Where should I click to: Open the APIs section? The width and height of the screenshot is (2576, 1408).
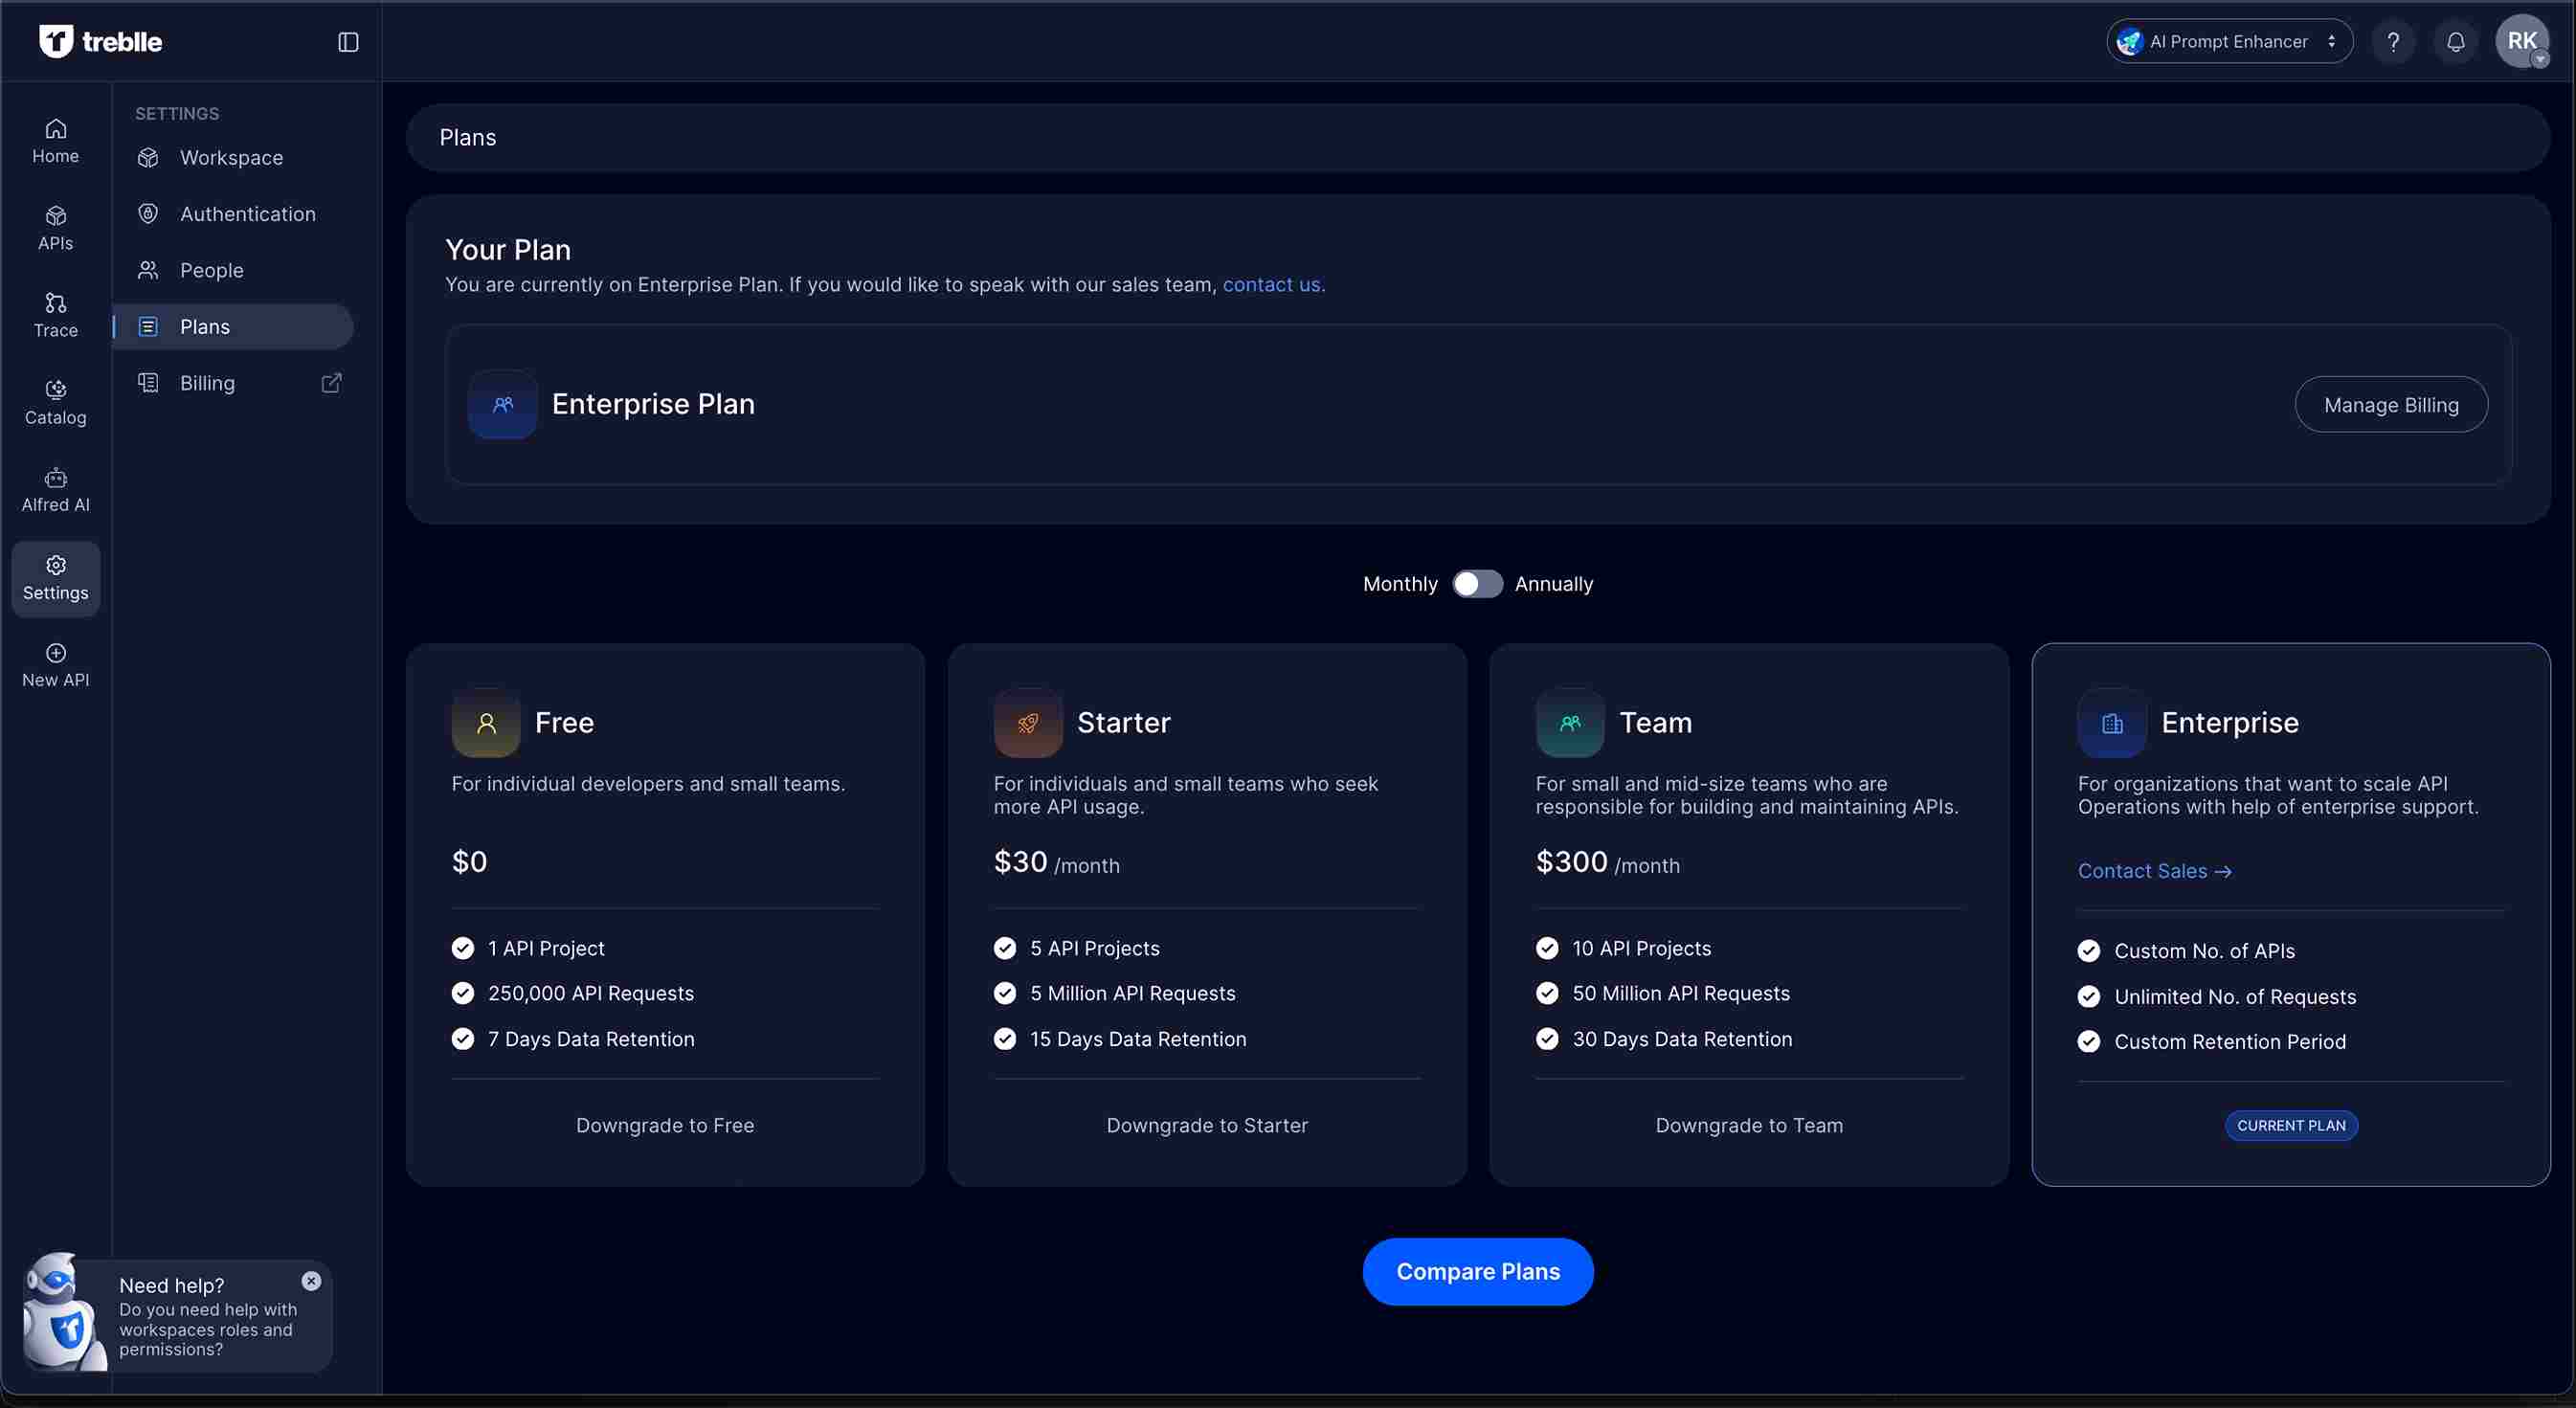click(x=55, y=228)
